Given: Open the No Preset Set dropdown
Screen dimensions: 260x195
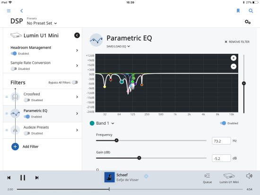Looking at the screenshot, I should tap(42, 23).
